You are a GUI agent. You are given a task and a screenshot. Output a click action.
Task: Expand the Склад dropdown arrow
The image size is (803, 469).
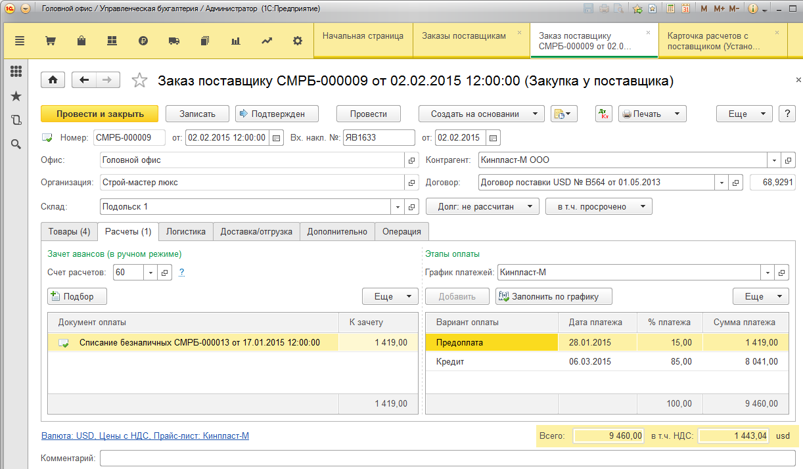coord(398,206)
